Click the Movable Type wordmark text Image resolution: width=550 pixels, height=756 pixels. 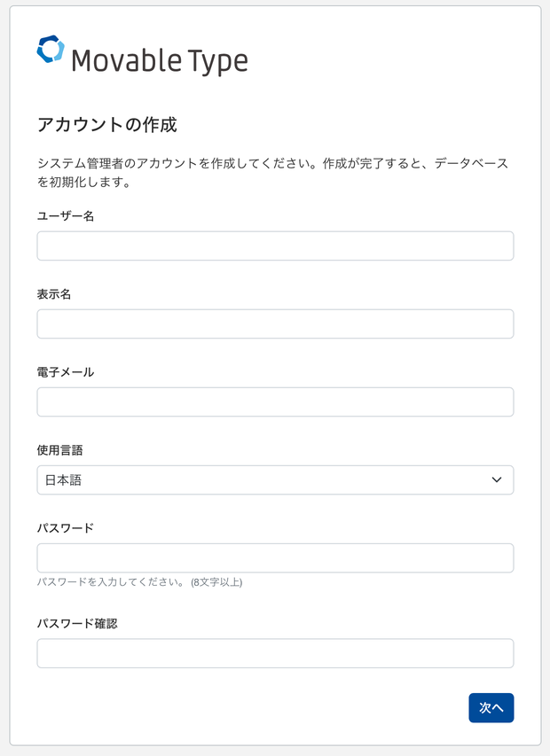coord(159,61)
